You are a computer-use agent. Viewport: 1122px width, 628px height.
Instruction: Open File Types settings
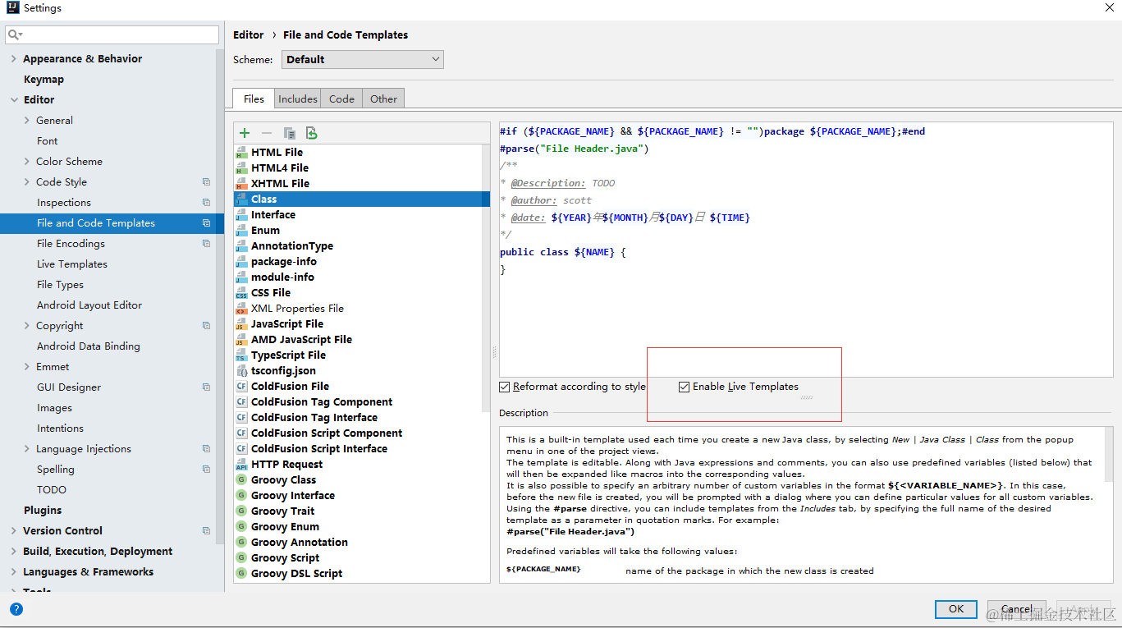coord(60,285)
